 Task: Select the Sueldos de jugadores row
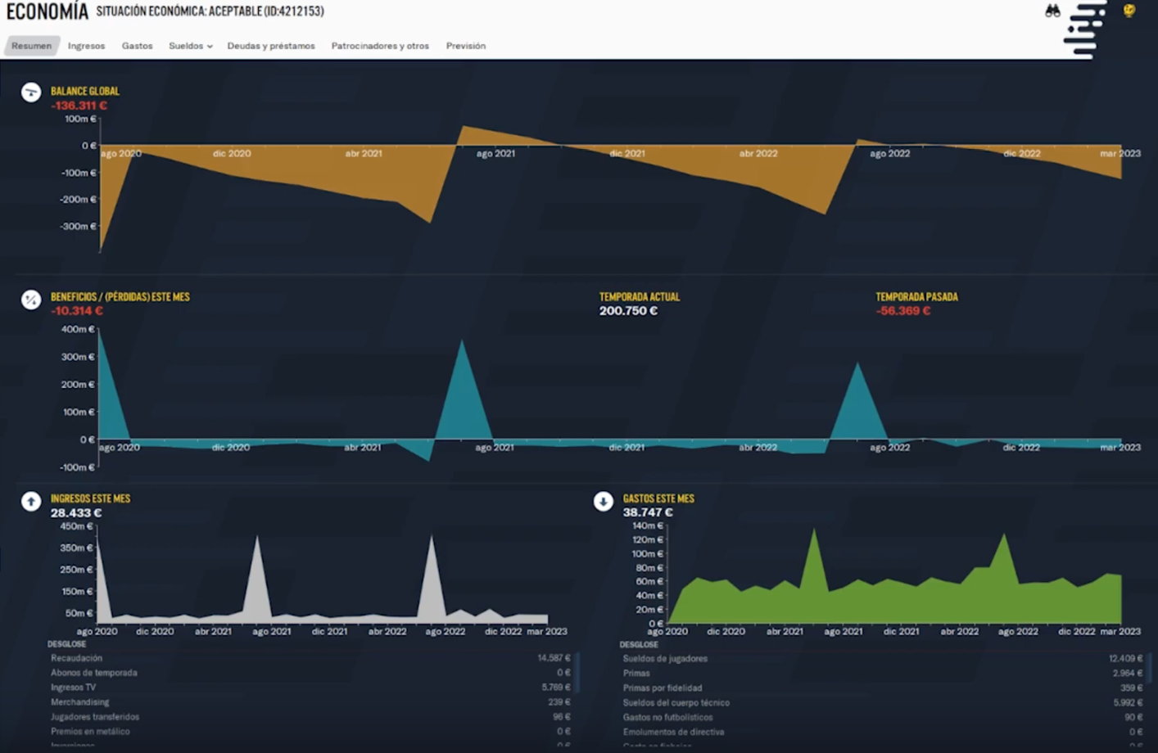[883, 659]
